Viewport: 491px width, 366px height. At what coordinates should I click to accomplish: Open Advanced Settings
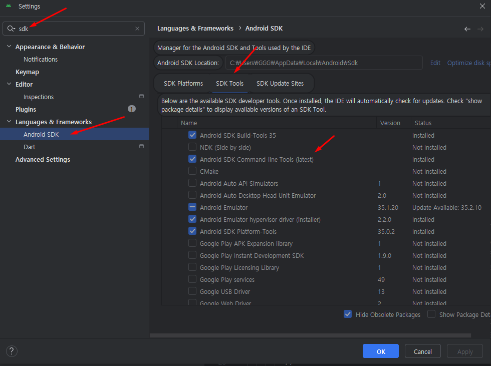click(43, 160)
